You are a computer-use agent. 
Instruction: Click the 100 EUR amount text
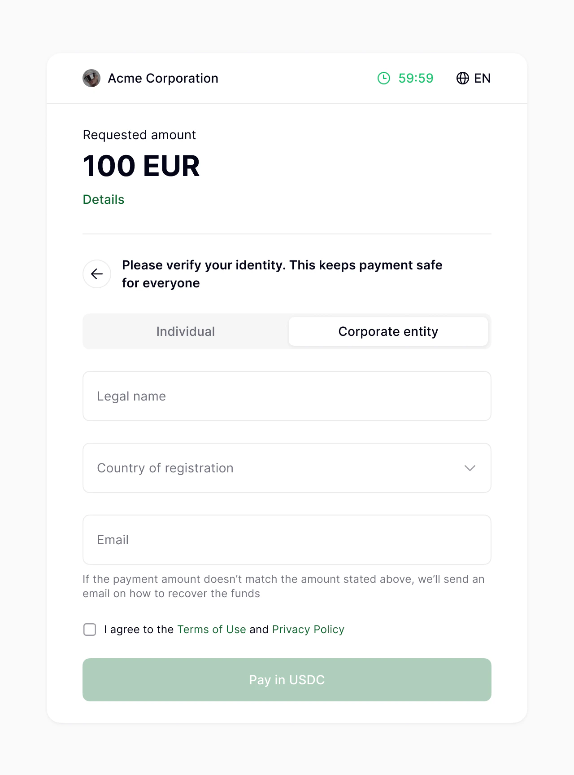[x=141, y=166]
